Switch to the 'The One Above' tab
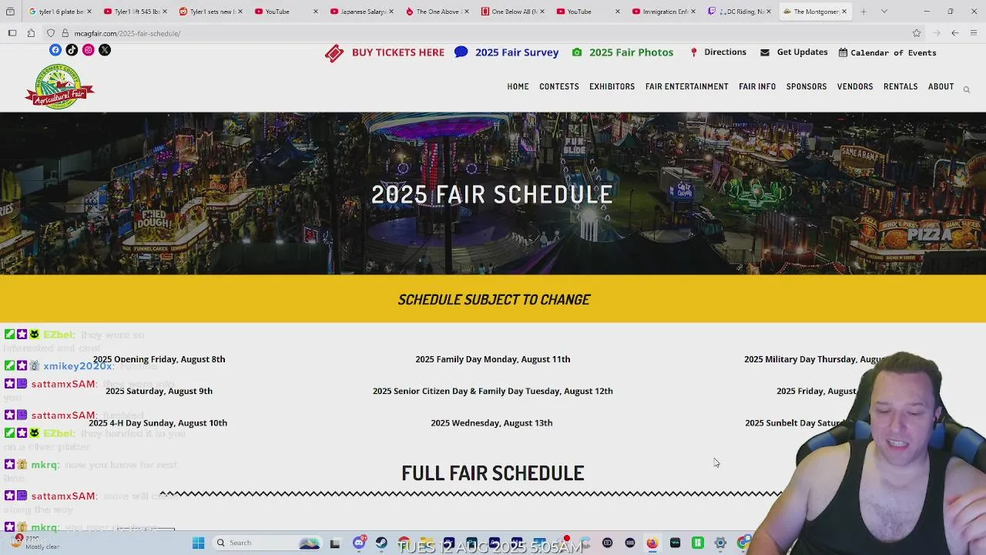 point(436,12)
